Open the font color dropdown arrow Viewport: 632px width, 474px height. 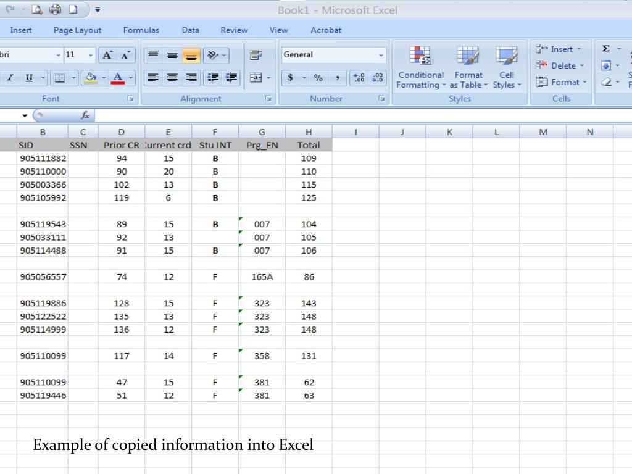pyautogui.click(x=131, y=78)
